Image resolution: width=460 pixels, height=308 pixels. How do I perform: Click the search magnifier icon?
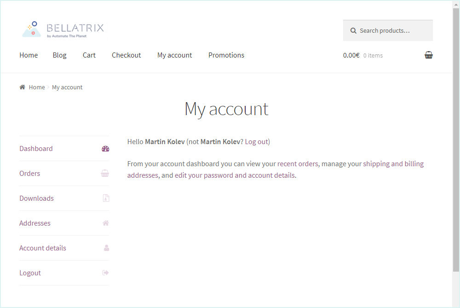tap(353, 30)
